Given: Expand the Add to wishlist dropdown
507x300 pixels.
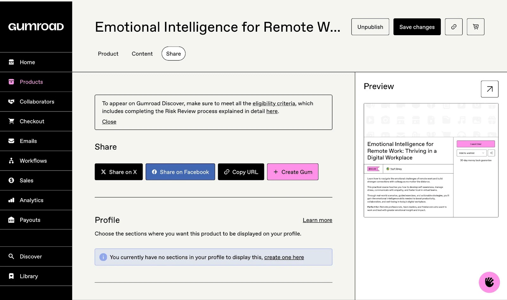Looking at the screenshot, I should click(x=472, y=153).
